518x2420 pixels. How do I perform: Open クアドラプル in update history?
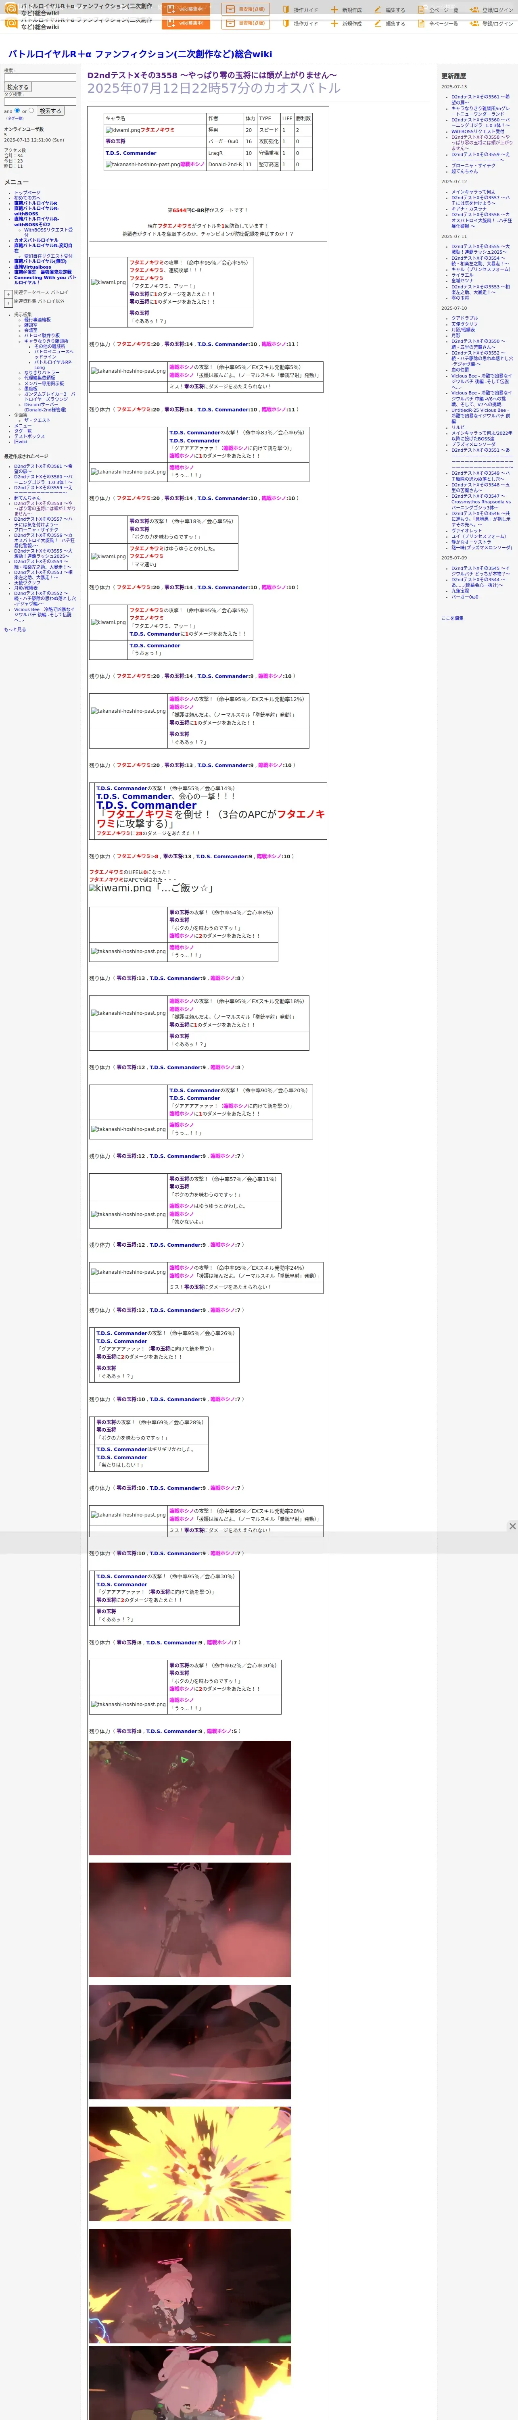tap(464, 319)
